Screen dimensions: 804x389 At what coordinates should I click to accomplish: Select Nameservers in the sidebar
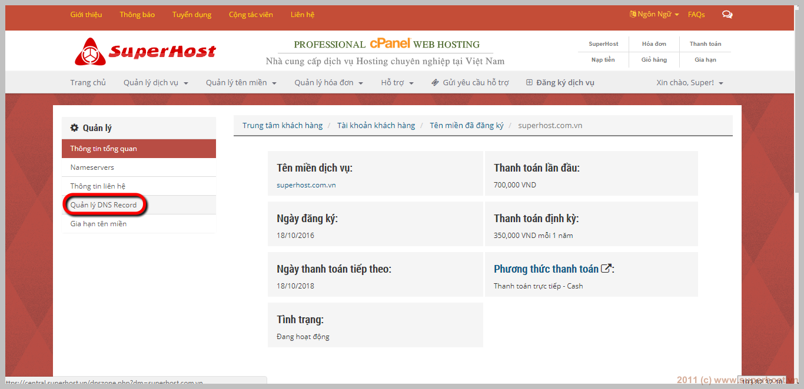click(139, 167)
